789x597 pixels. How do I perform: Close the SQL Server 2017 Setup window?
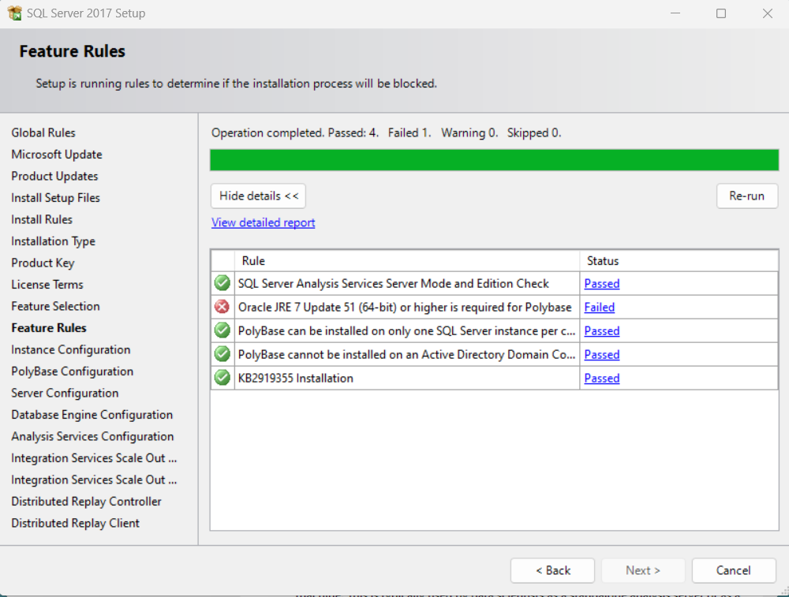coord(768,13)
